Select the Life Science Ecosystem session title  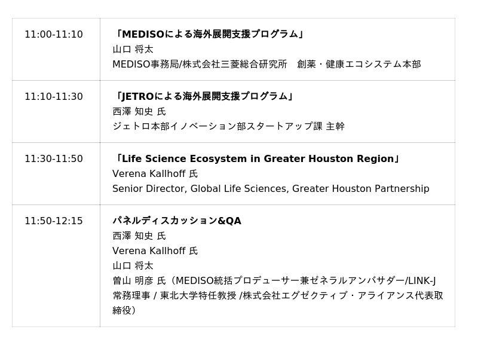(x=256, y=159)
